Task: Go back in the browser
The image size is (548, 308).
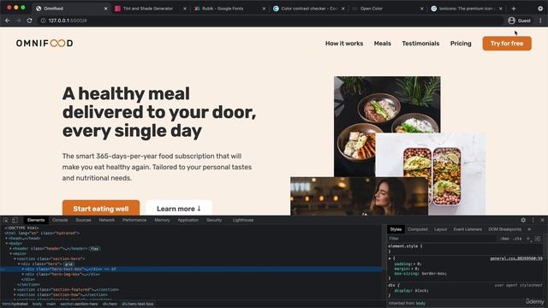Action: click(8, 21)
